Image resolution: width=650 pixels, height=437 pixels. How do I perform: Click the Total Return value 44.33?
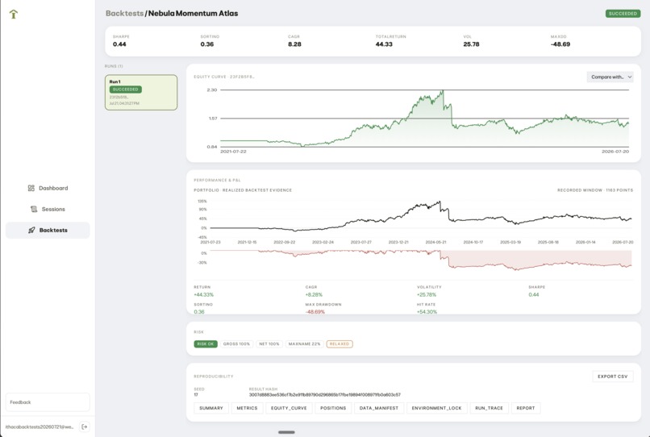point(384,44)
